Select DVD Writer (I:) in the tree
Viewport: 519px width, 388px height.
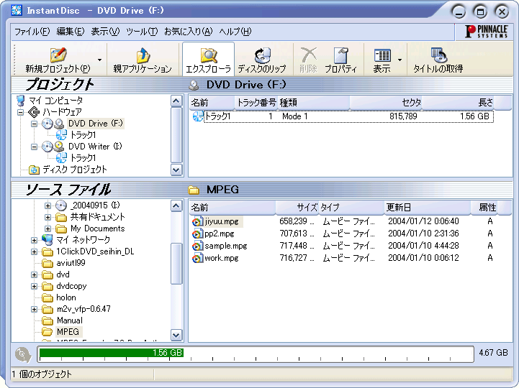pos(95,147)
